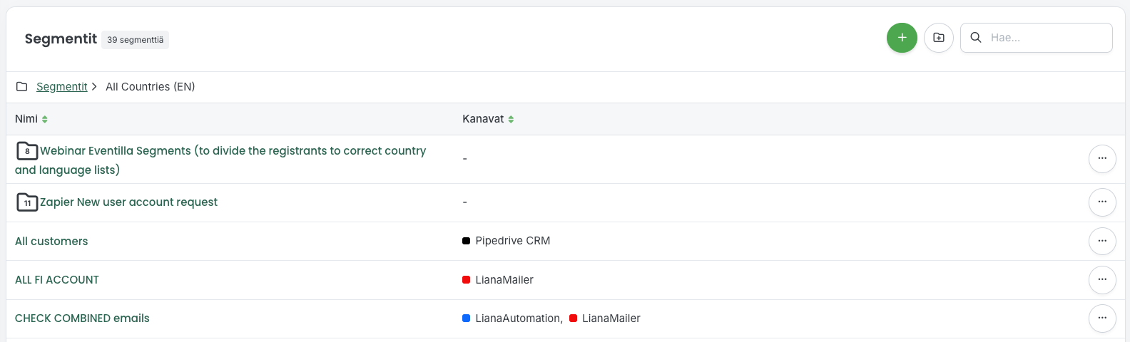The height and width of the screenshot is (342, 1130).
Task: Go to Segmentit breadcrumb link
Action: (x=62, y=87)
